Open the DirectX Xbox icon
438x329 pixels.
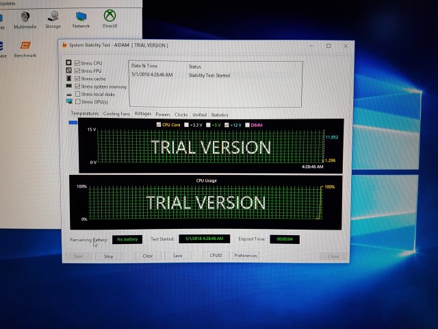click(109, 16)
